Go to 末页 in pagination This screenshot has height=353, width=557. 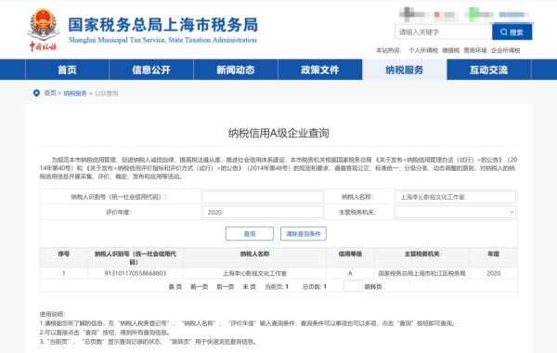(x=250, y=287)
